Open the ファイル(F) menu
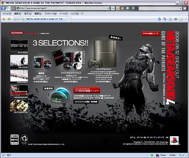Screen dimensions: 189x158 (6, 14)
